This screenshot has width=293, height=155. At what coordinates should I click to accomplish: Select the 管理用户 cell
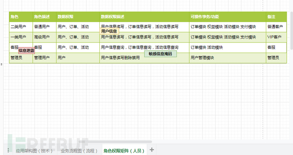click(45, 58)
